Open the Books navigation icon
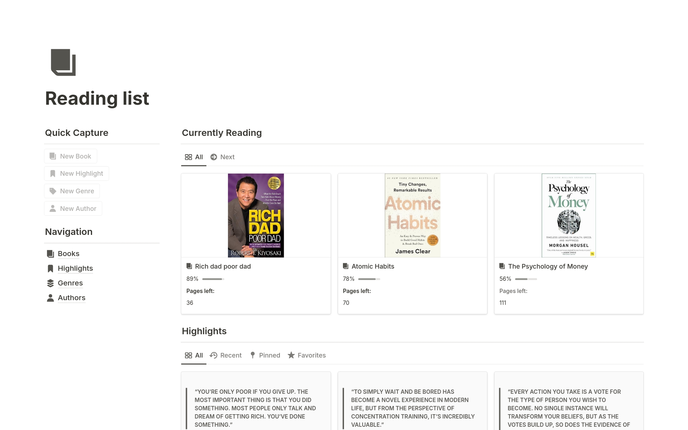The height and width of the screenshot is (430, 688). (51, 254)
